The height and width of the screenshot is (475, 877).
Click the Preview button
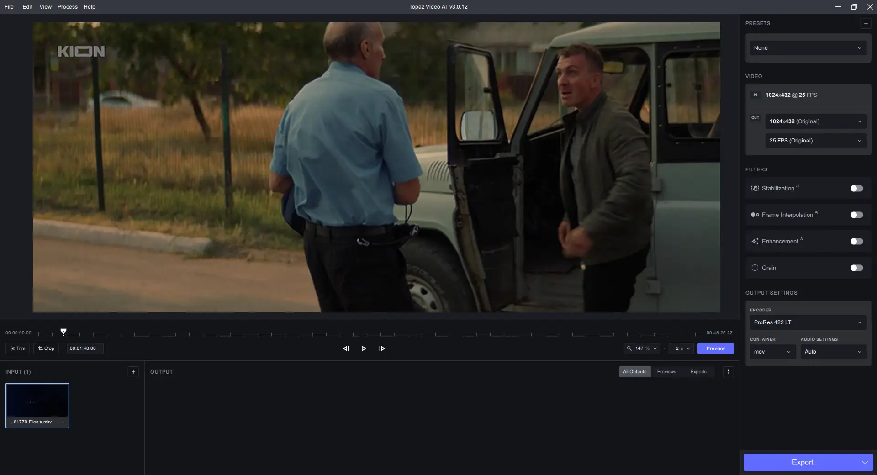tap(715, 348)
